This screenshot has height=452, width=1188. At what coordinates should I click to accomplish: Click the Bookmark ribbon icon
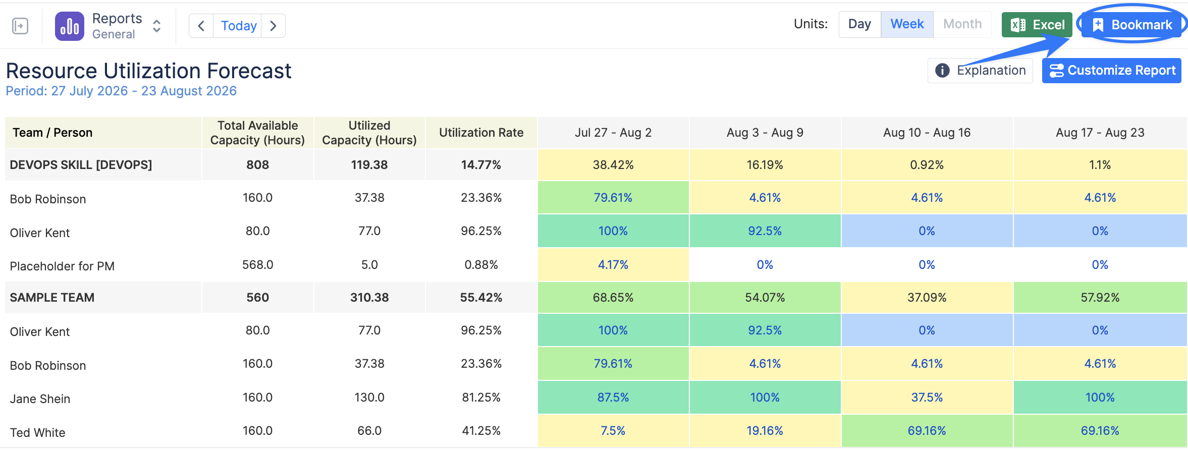(1098, 25)
